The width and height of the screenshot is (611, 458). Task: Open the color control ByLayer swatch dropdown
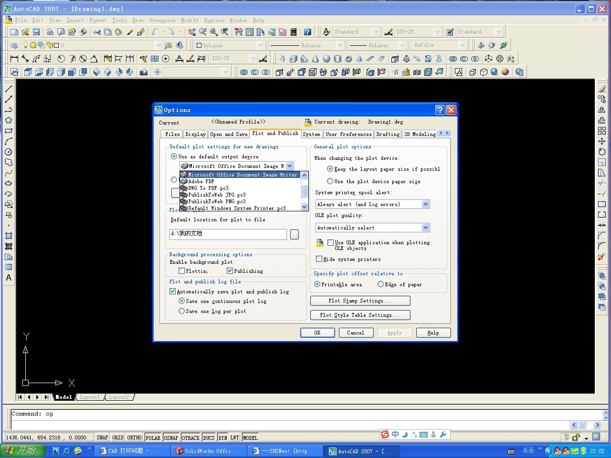point(261,45)
